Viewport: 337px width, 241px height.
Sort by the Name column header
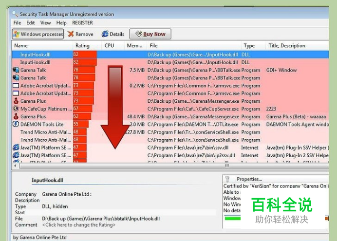[x=42, y=46]
